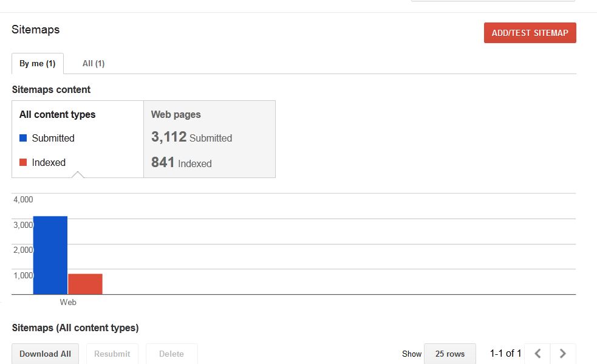This screenshot has width=597, height=364.
Task: Open the All (1) tab
Action: (94, 63)
